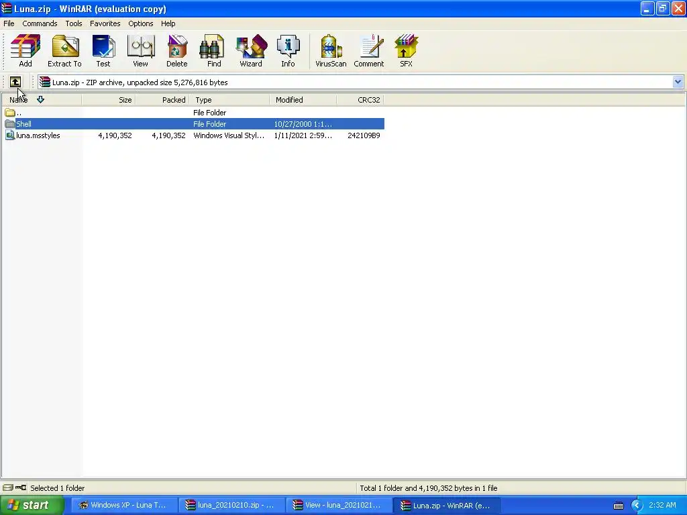Click the WinRAR icon in title bar

[7, 8]
